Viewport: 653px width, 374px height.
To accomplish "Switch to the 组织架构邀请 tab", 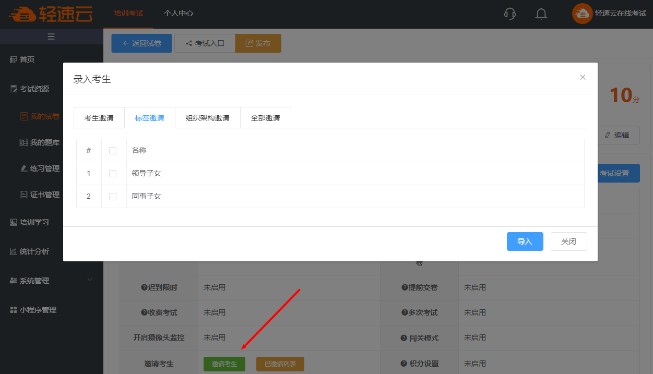I will (207, 118).
